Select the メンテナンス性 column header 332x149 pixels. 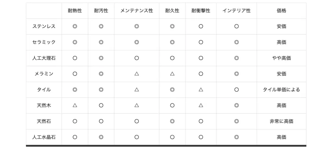coord(136,11)
